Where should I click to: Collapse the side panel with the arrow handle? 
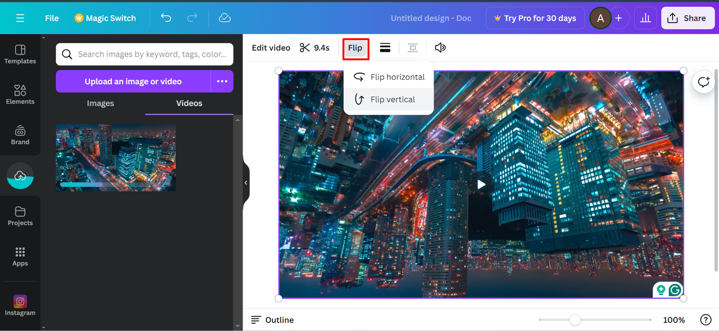tap(246, 183)
